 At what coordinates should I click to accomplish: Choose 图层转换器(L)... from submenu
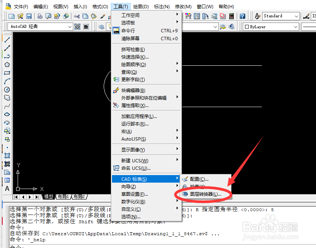pos(206,194)
